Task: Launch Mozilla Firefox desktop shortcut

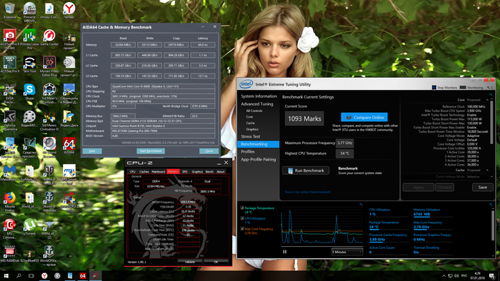Action: [x=10, y=202]
